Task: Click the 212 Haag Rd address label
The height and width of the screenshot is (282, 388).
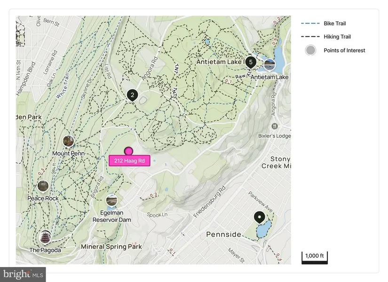Action: [x=129, y=161]
